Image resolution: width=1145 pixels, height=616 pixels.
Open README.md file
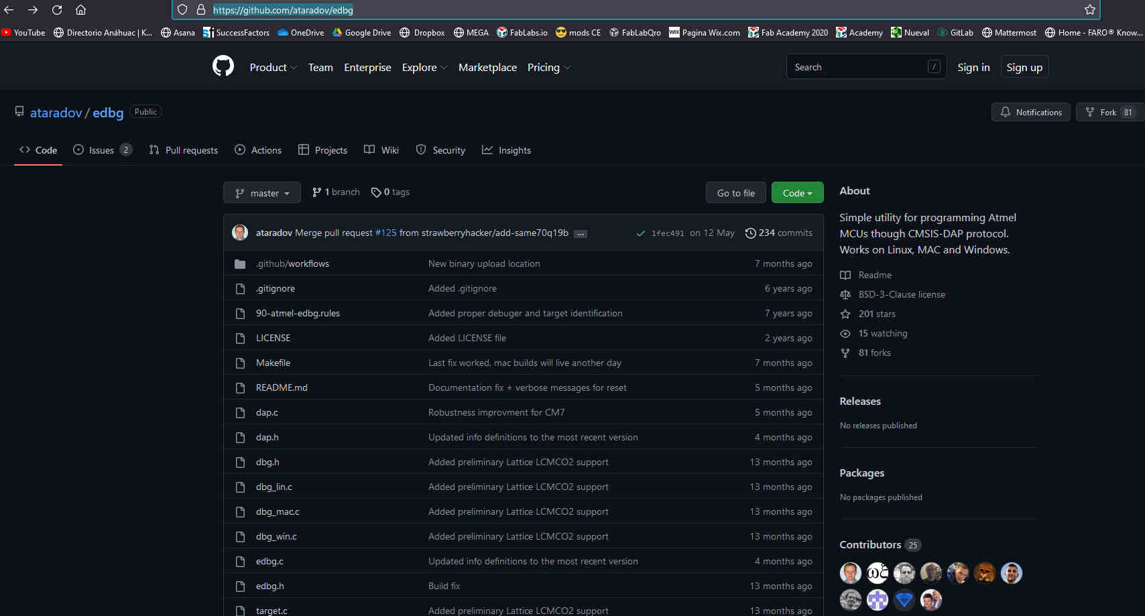tap(282, 387)
